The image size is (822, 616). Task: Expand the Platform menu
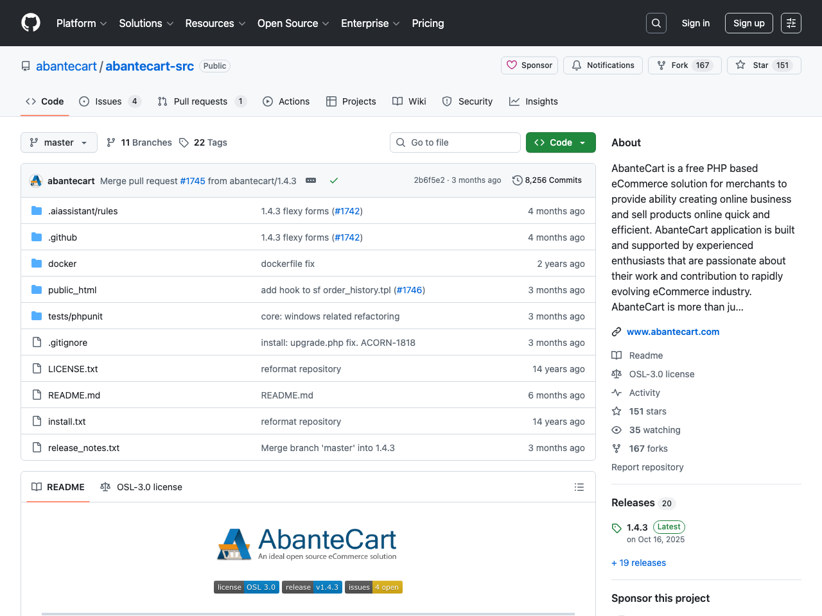81,23
